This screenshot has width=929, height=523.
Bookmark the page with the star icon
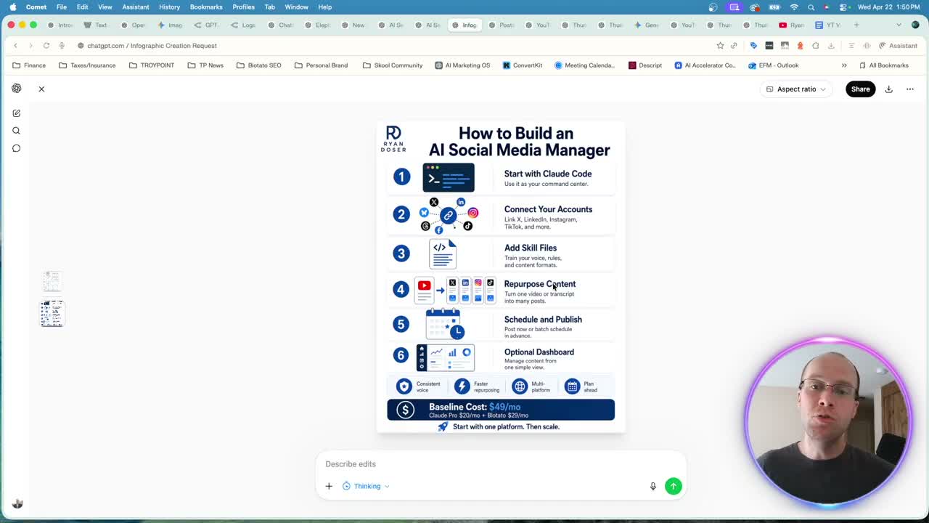pyautogui.click(x=720, y=46)
